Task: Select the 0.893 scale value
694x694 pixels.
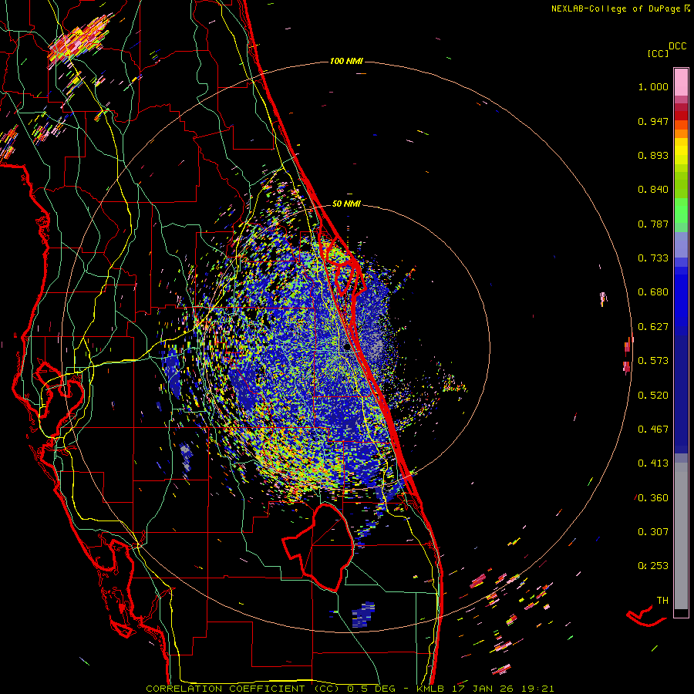Action: 653,155
